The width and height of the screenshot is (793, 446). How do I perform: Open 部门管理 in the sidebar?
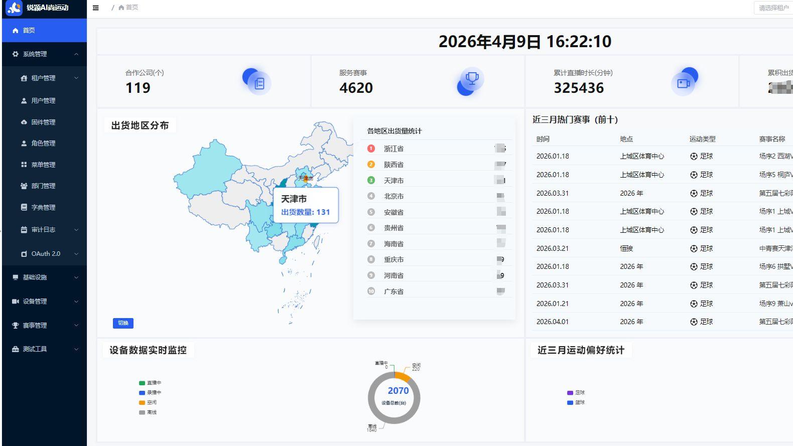tap(44, 186)
